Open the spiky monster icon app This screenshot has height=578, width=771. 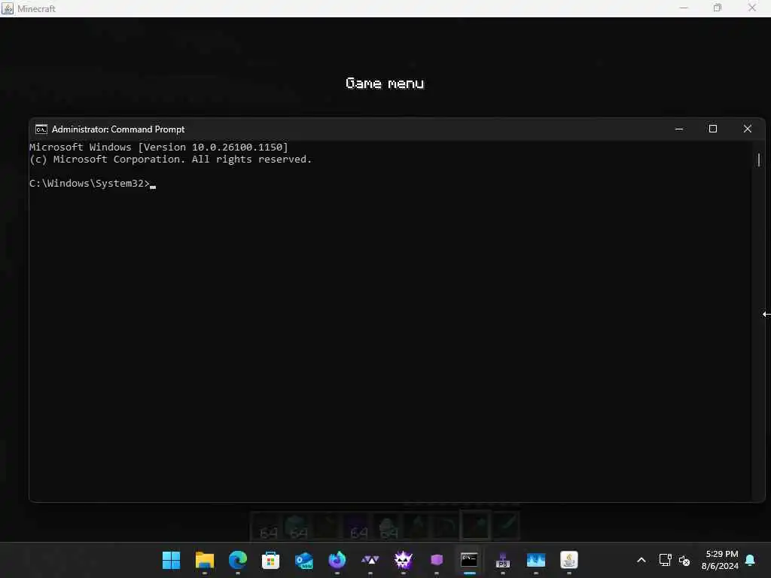(404, 560)
